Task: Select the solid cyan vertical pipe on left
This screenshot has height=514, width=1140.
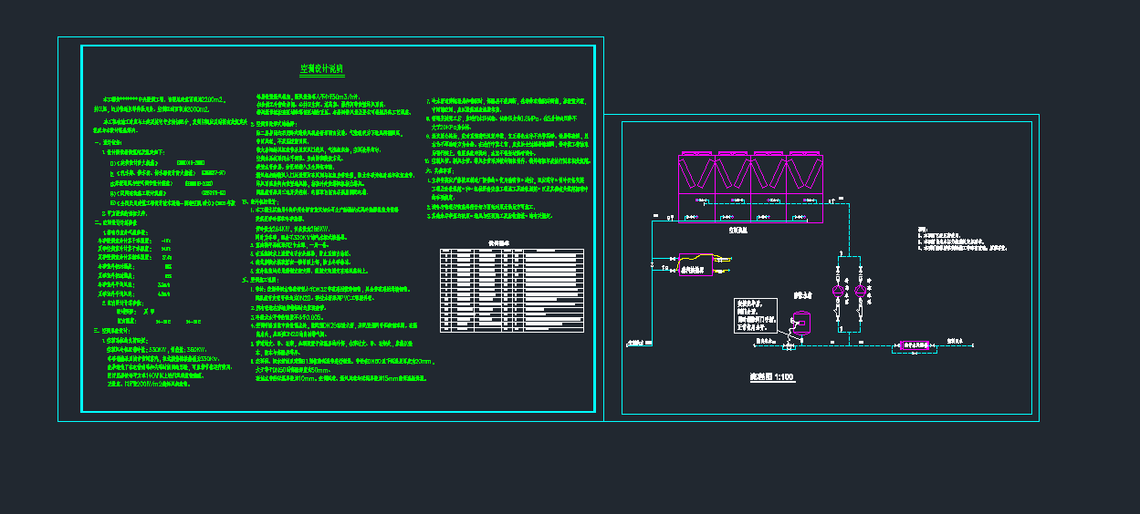Action: pyautogui.click(x=651, y=273)
